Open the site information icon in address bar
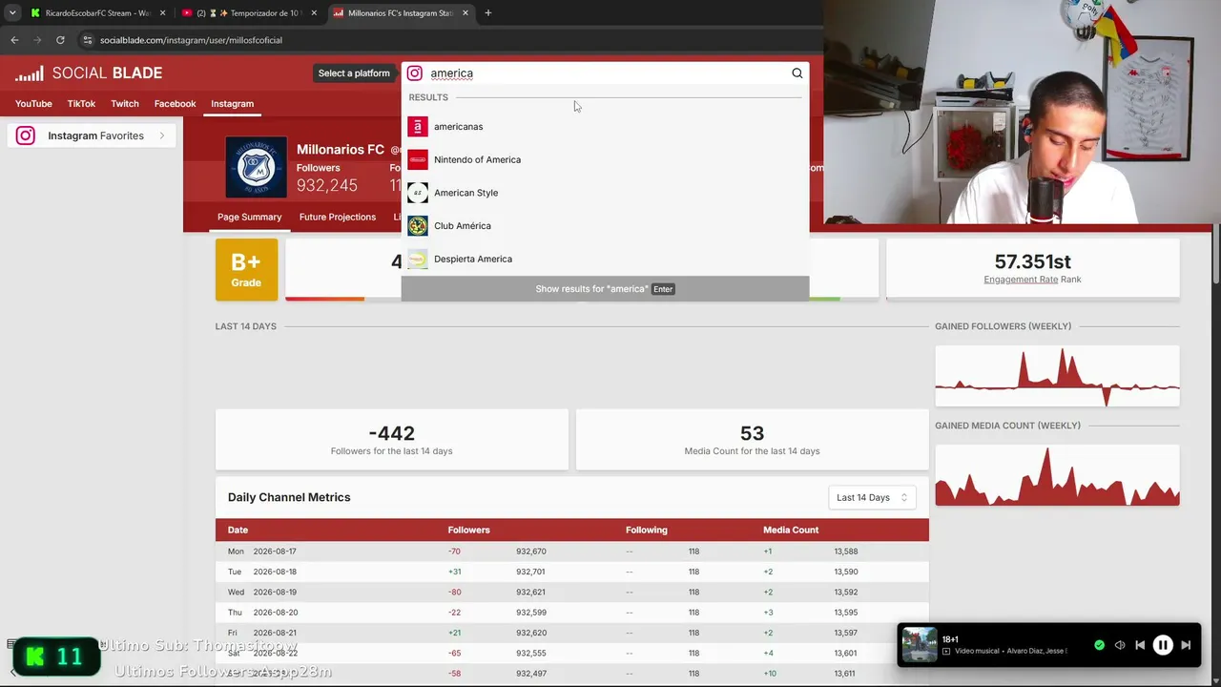 pyautogui.click(x=88, y=40)
